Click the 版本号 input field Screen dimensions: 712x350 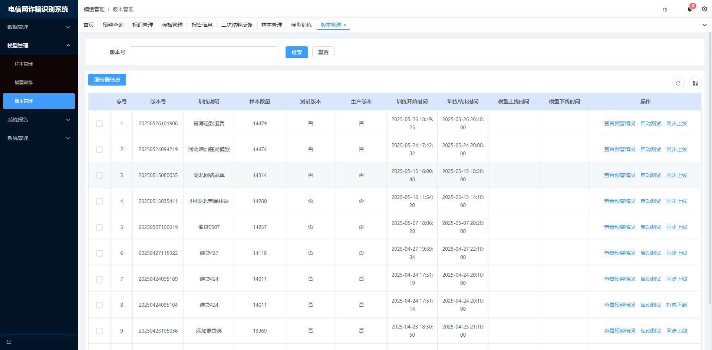(x=204, y=52)
